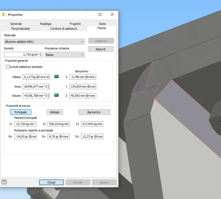Maximize the iProperties window
221x199 pixels.
tap(100, 14)
